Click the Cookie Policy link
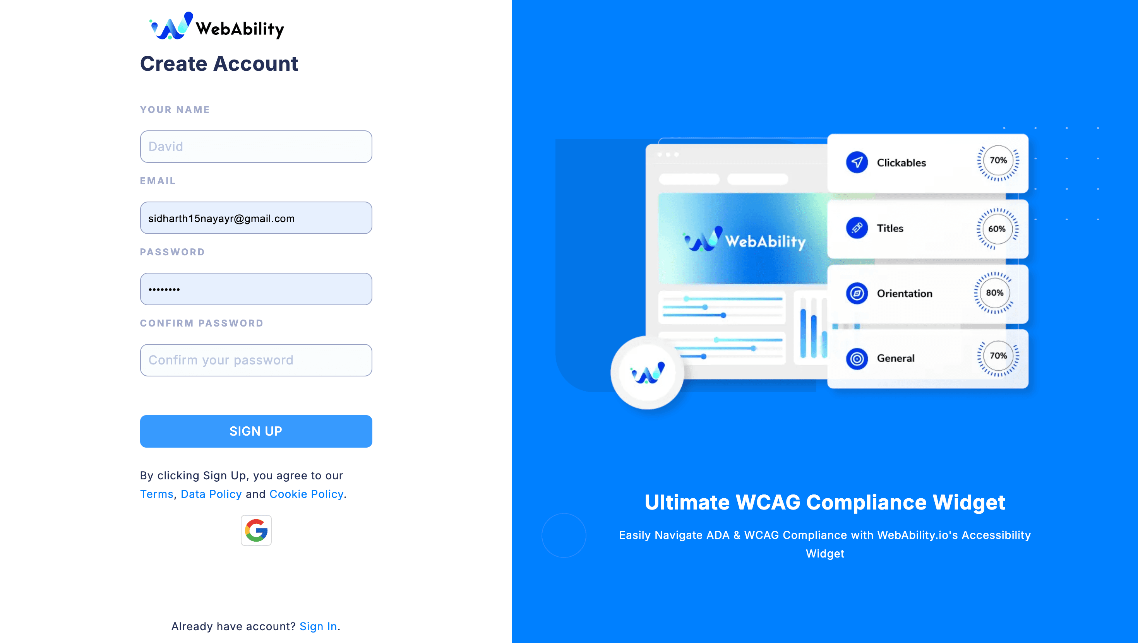 tap(306, 493)
